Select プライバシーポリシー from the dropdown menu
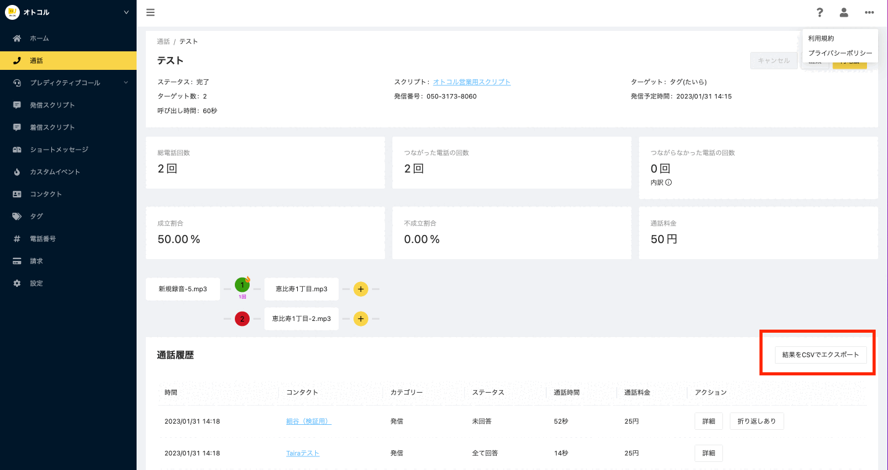888x470 pixels. pos(840,53)
